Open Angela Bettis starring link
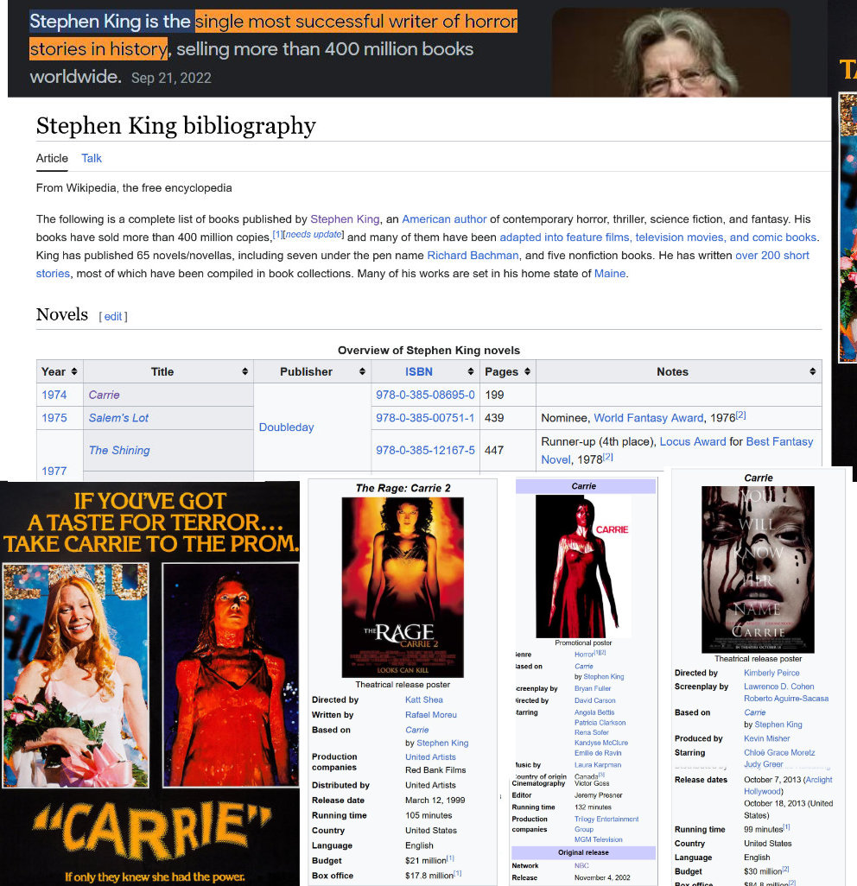The width and height of the screenshot is (857, 886). click(x=594, y=713)
